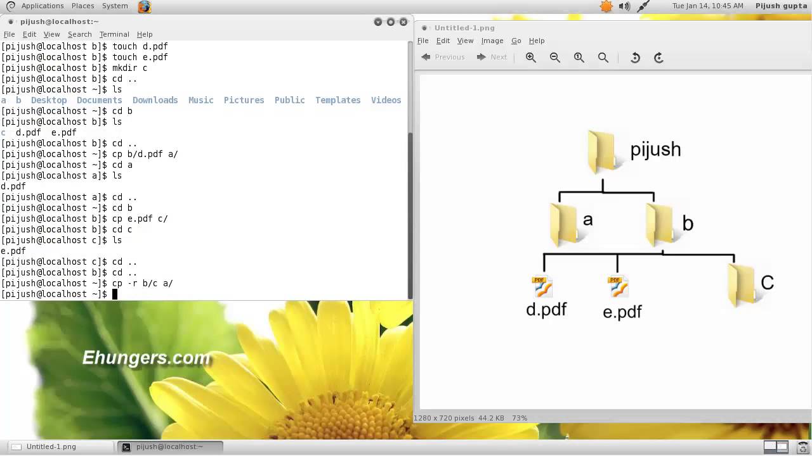Image resolution: width=812 pixels, height=456 pixels.
Task: Show image at normal size
Action: tap(579, 58)
